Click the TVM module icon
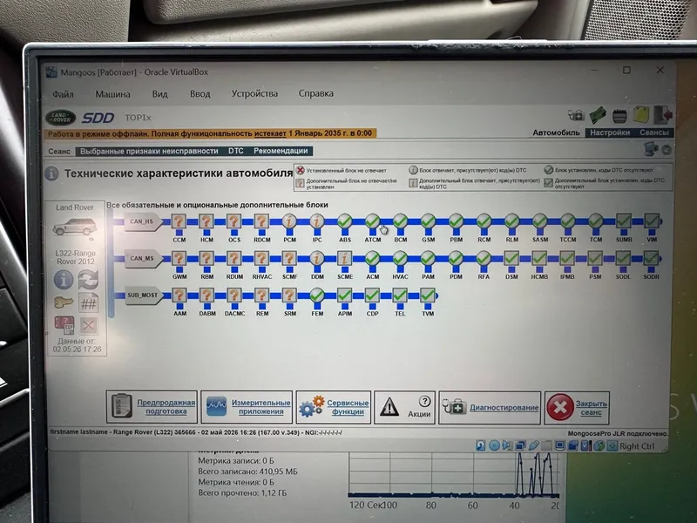 coord(428,295)
